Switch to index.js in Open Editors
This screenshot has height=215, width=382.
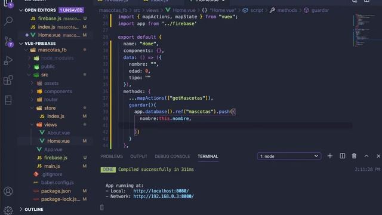coord(47,27)
